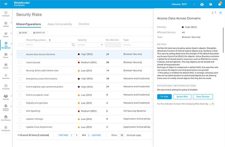The height and width of the screenshot is (147, 225).
Task: Expand the Accounts submenu chevron
Action: pyautogui.click(x=11, y=96)
